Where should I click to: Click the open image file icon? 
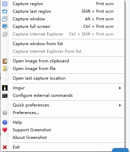[x=5, y=69]
